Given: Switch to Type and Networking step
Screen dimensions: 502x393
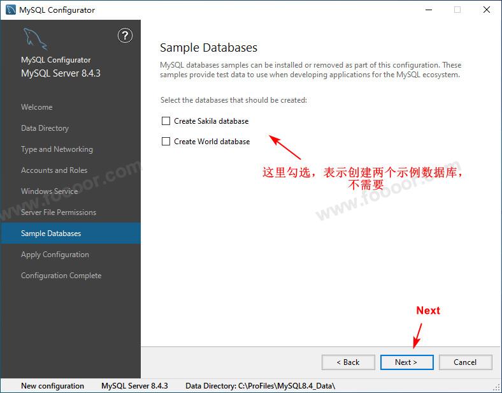Looking at the screenshot, I should click(x=57, y=149).
